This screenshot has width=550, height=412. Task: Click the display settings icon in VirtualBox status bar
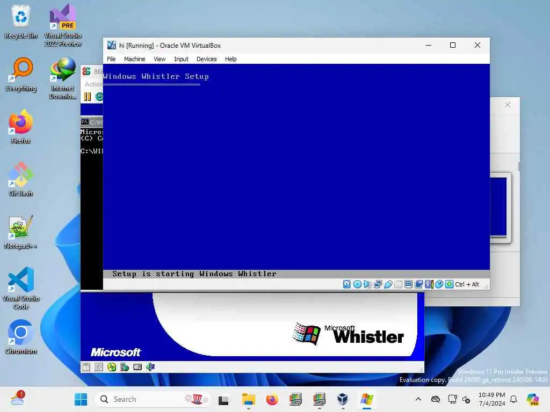coord(408,284)
